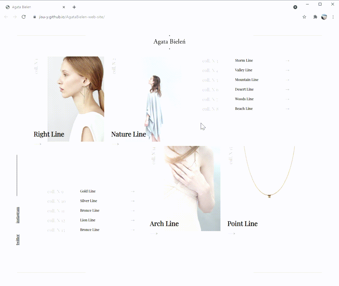Bookmark this page with the star icon
Viewport: 339px width, 286px height.
coord(304,17)
